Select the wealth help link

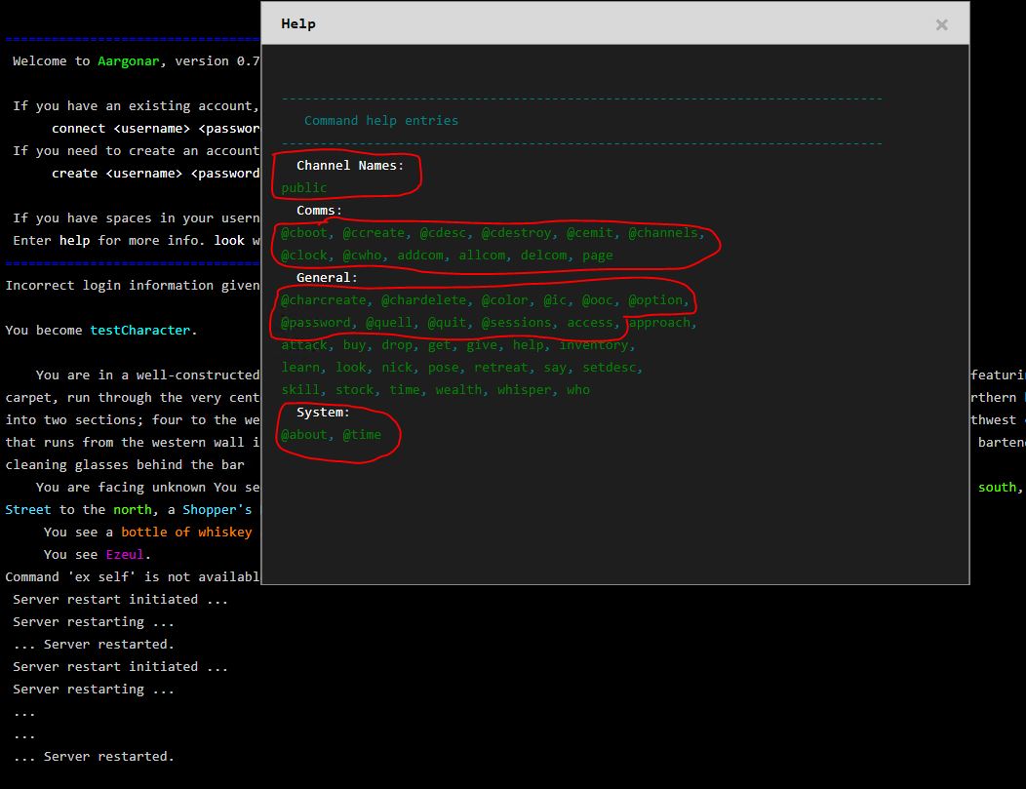click(x=458, y=390)
